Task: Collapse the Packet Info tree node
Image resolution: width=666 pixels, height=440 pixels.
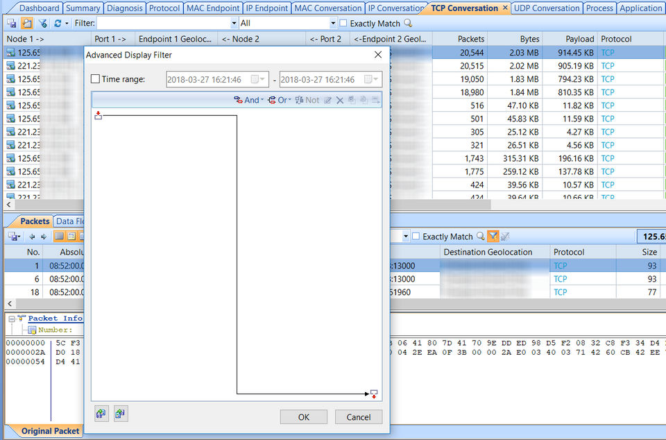Action: 12,319
